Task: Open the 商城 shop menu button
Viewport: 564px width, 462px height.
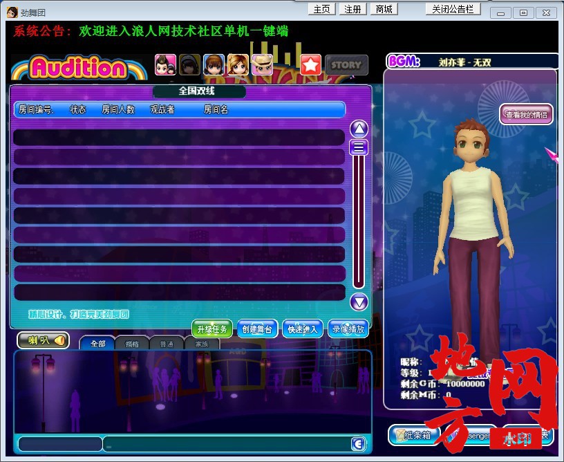Action: 384,9
